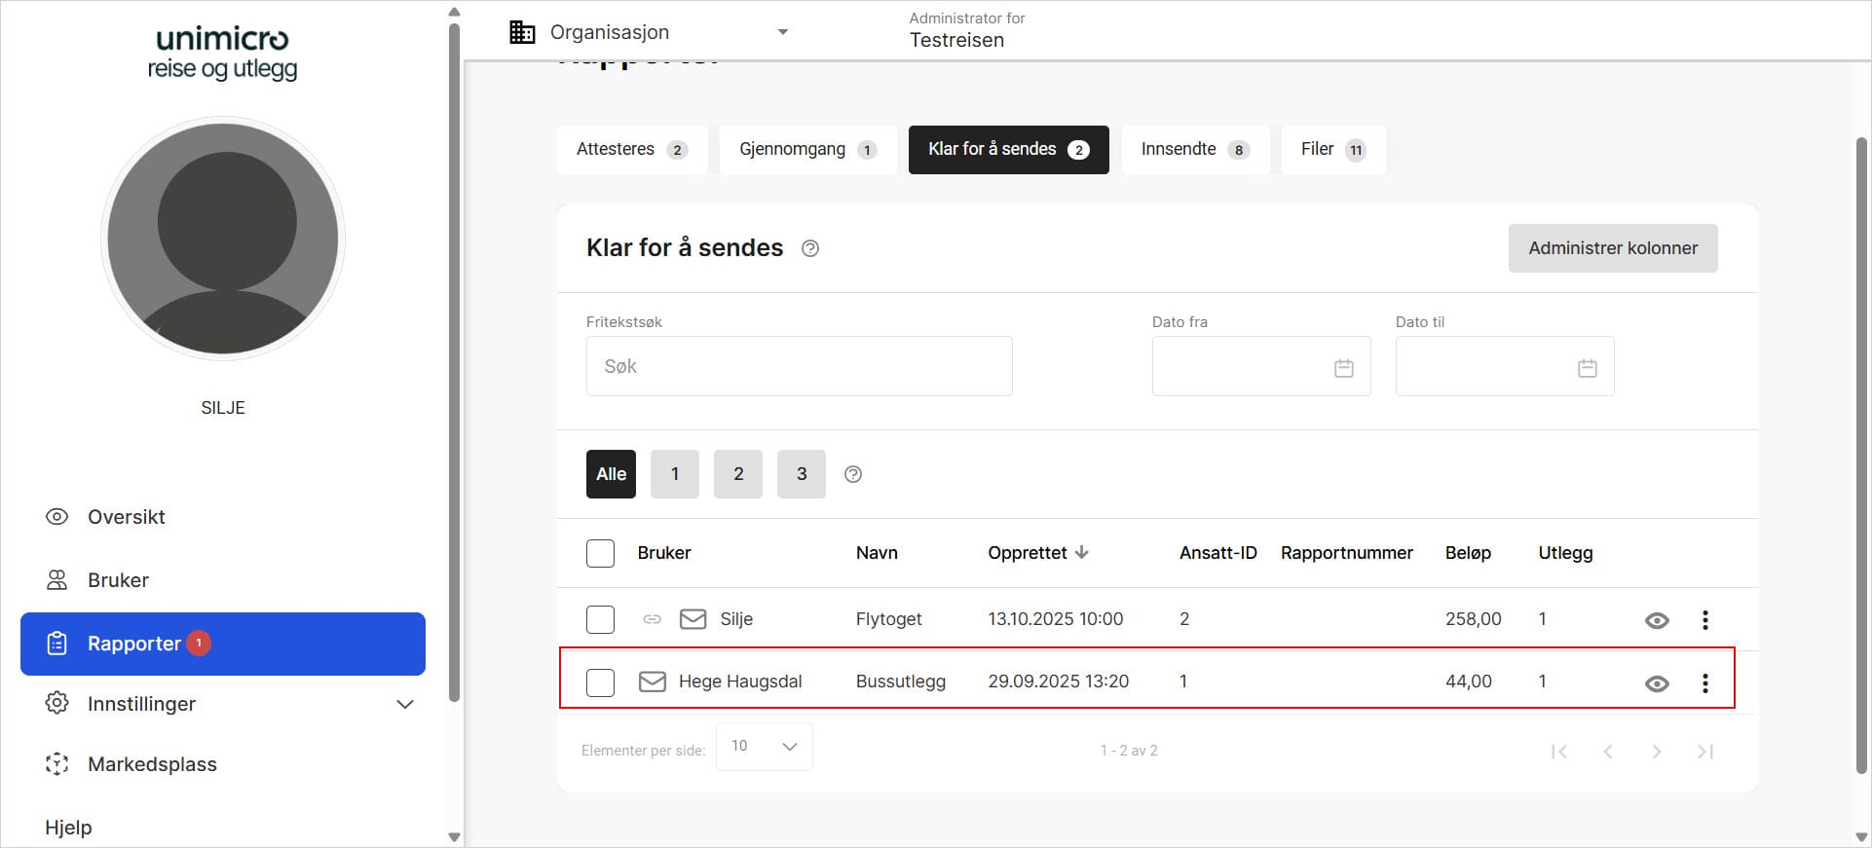The image size is (1872, 848).
Task: Click the envelope icon beside Hege Haugsdal
Action: (652, 682)
